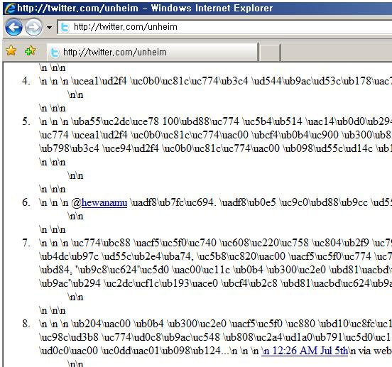
Task: Click text '\uadf8\ub7fc\uc694.' in item 6
Action: tap(173, 202)
